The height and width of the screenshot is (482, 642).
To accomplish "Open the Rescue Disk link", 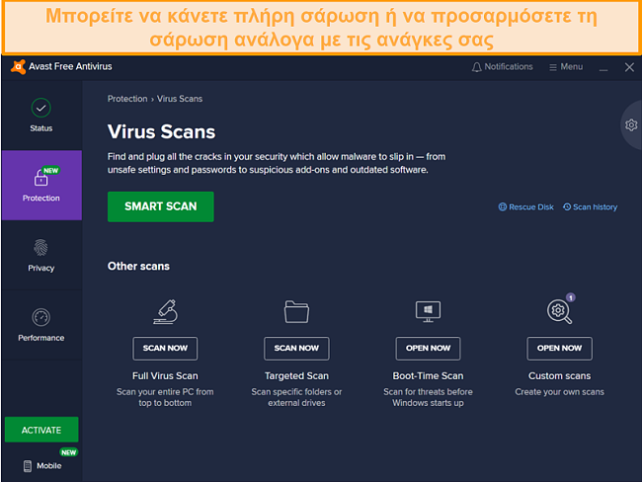I will [x=530, y=206].
